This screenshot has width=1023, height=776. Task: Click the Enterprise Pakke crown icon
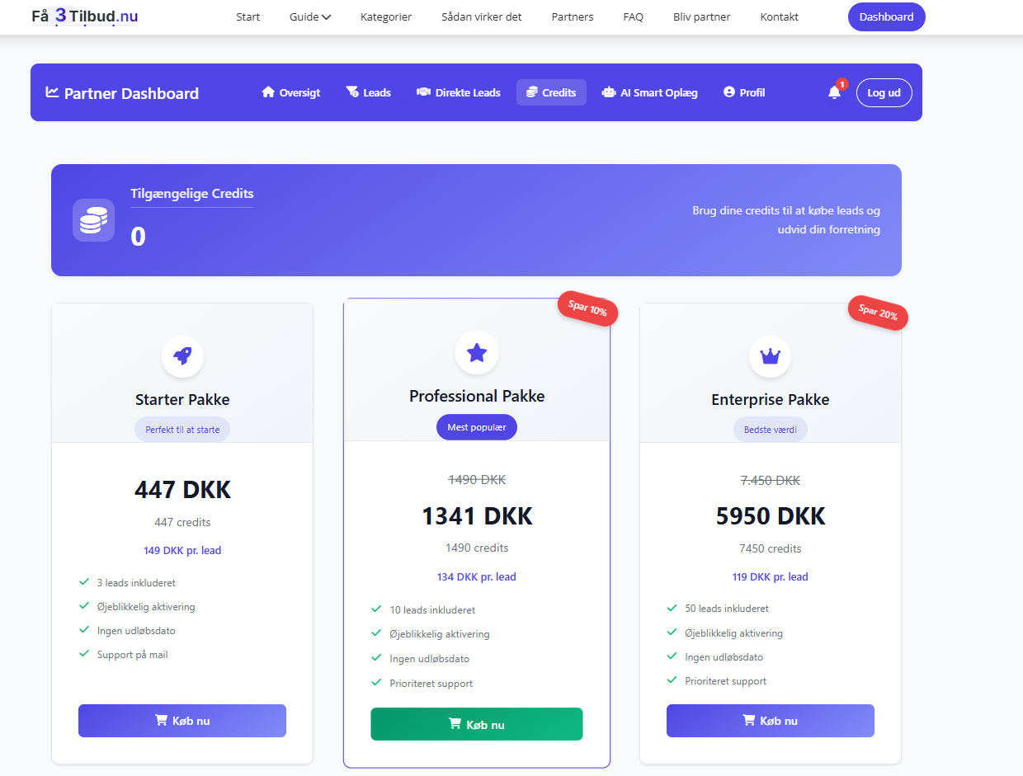pos(770,356)
